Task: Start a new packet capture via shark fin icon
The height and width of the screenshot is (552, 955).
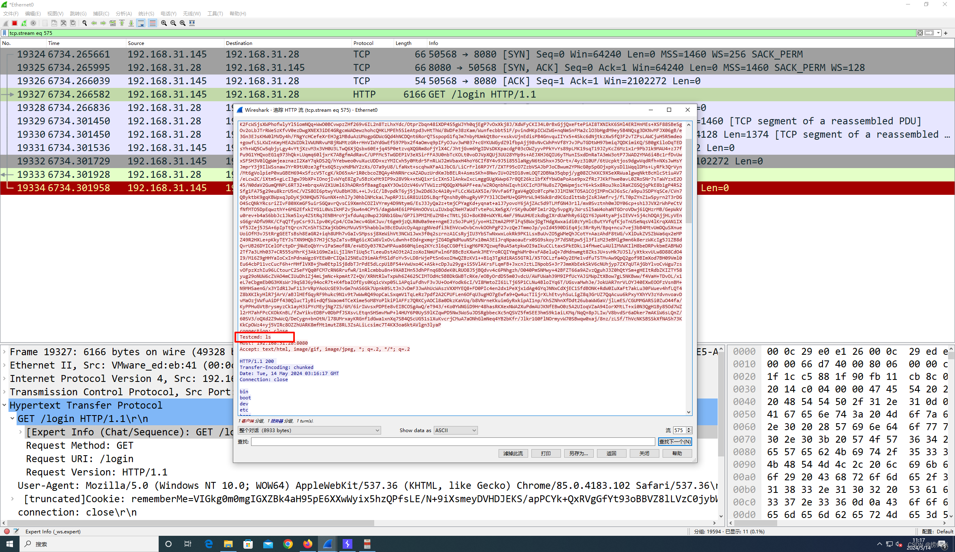Action: point(5,23)
